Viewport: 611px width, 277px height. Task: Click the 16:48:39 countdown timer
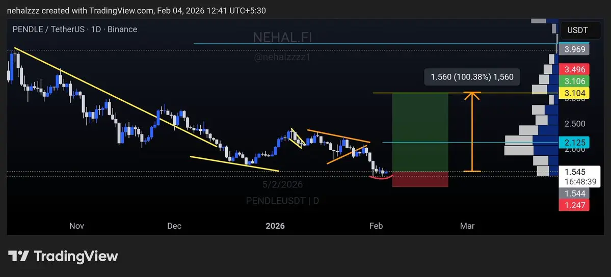579,181
